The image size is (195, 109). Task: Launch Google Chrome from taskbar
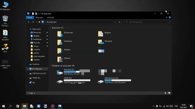point(18,106)
